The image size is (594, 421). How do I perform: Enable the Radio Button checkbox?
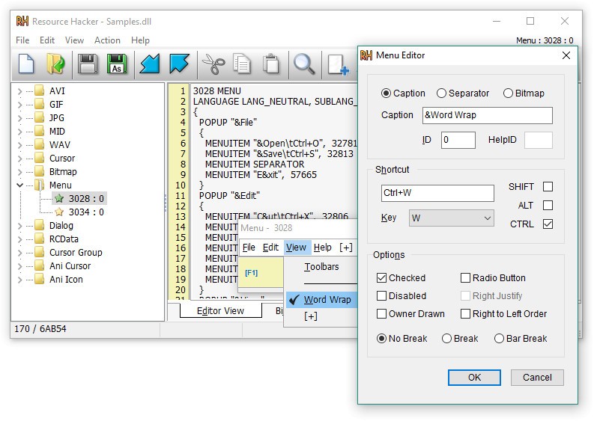pos(465,277)
